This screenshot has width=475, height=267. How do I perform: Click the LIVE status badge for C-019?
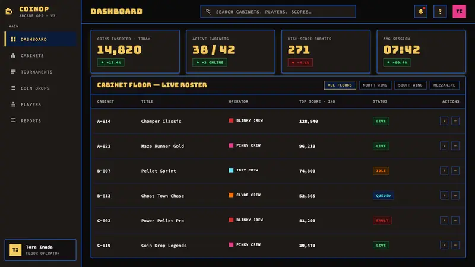click(x=381, y=245)
